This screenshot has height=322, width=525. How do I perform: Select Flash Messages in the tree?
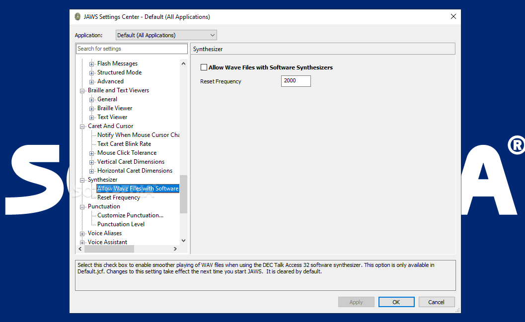pyautogui.click(x=117, y=64)
